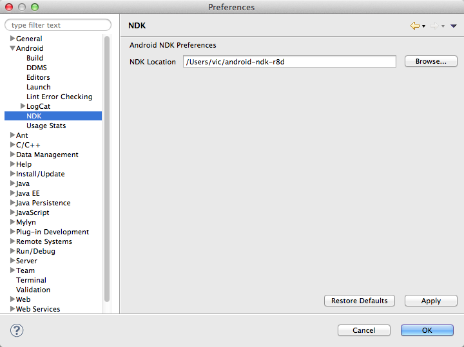Expand Install/Update node
This screenshot has width=464, height=347.
click(12, 174)
